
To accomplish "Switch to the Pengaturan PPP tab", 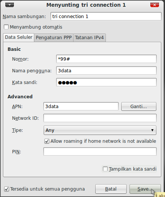I will pyautogui.click(x=53, y=38).
